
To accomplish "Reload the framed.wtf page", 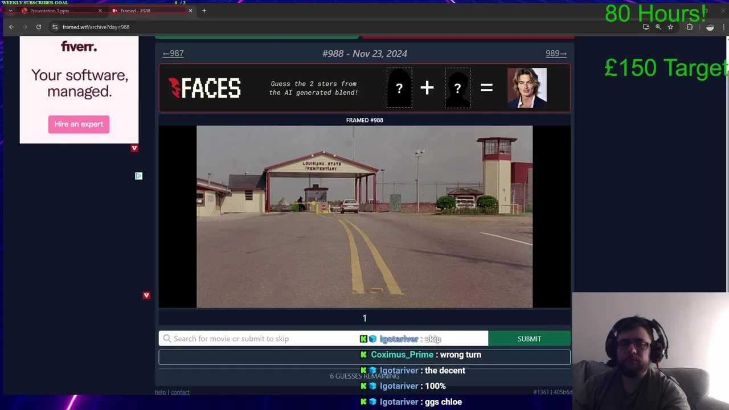I will (x=38, y=27).
